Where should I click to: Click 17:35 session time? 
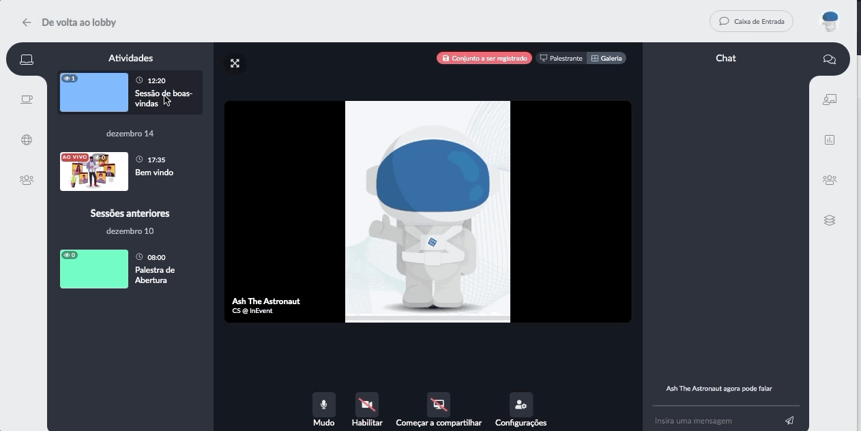(156, 160)
